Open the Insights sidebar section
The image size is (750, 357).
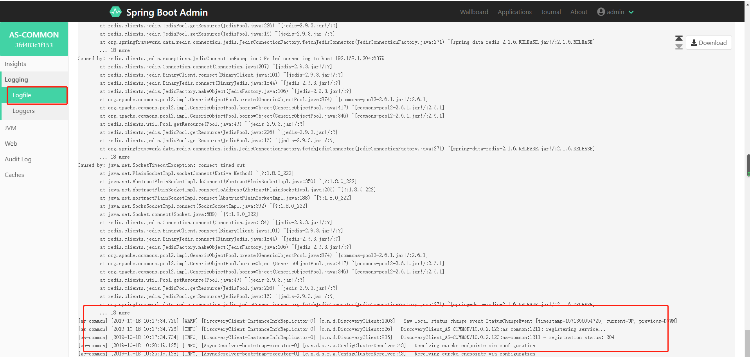tap(34, 64)
